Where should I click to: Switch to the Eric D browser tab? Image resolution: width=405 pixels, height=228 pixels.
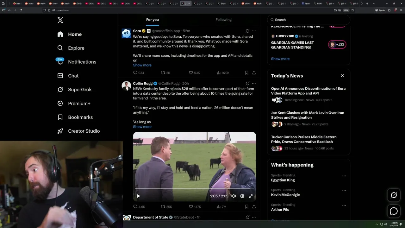coord(221,3)
